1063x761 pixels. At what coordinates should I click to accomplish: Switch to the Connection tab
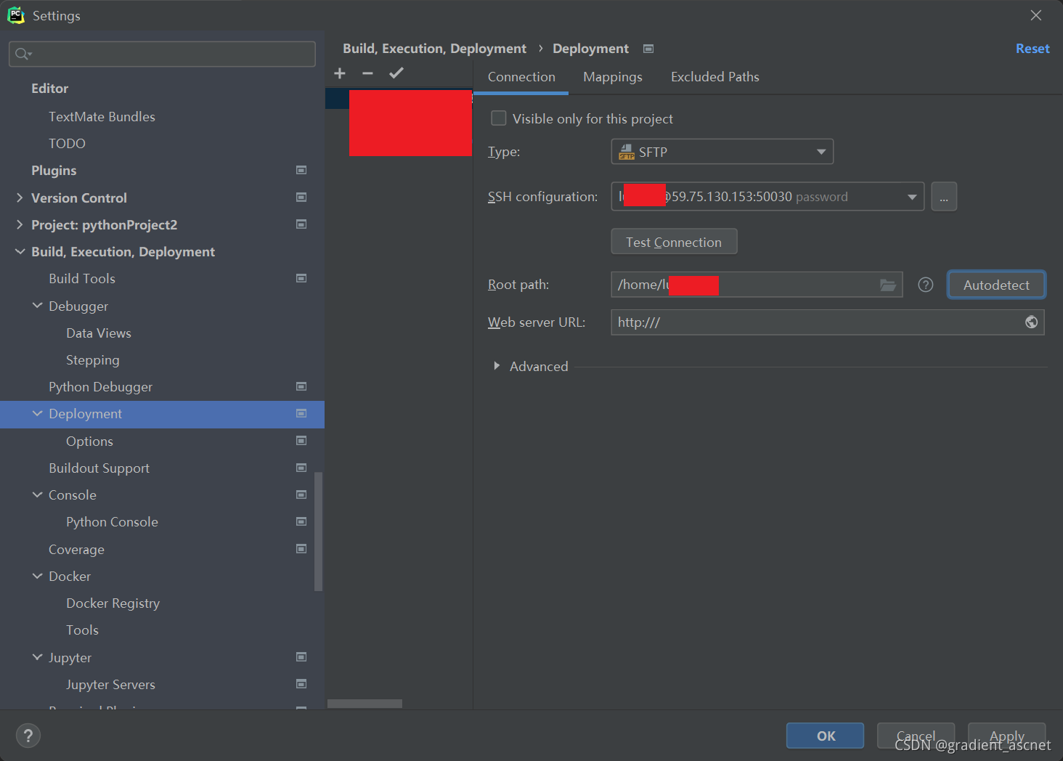521,77
